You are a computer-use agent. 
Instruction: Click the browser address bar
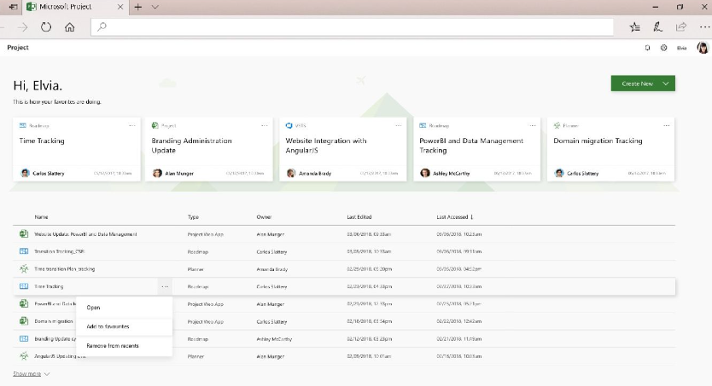pos(353,27)
